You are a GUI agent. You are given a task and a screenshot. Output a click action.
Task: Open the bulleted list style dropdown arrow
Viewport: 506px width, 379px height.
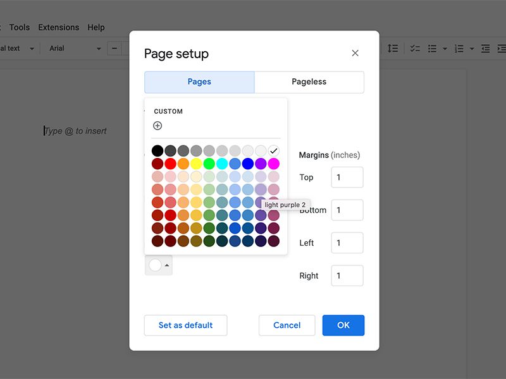pyautogui.click(x=443, y=48)
